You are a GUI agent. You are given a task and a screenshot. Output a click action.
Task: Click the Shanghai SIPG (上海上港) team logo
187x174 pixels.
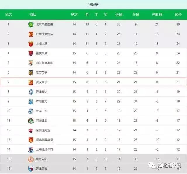(31, 44)
